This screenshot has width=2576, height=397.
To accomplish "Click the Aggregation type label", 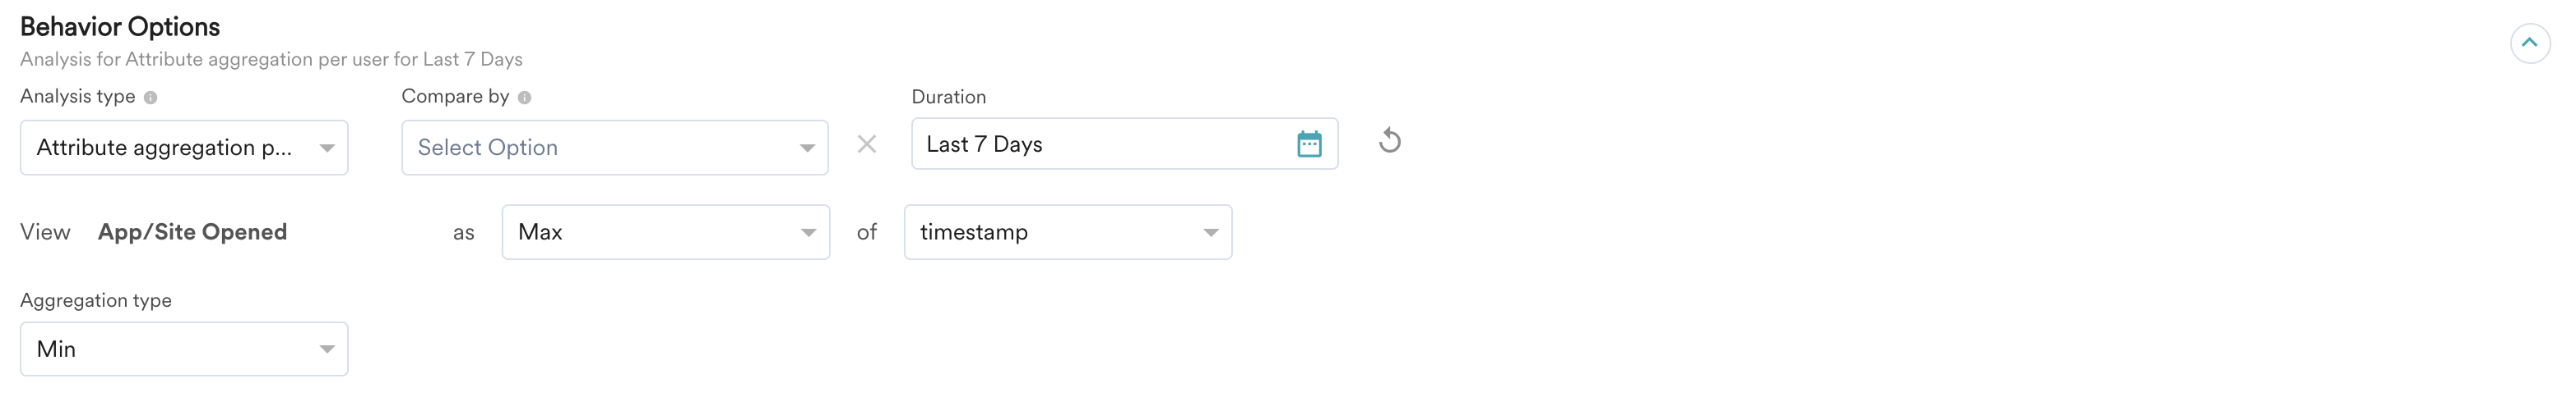I will pos(96,300).
